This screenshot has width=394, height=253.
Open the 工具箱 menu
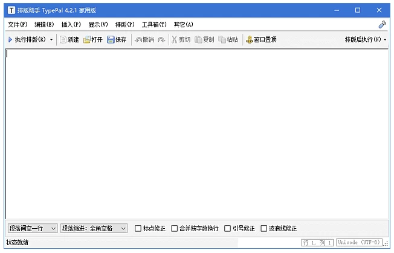pos(154,25)
